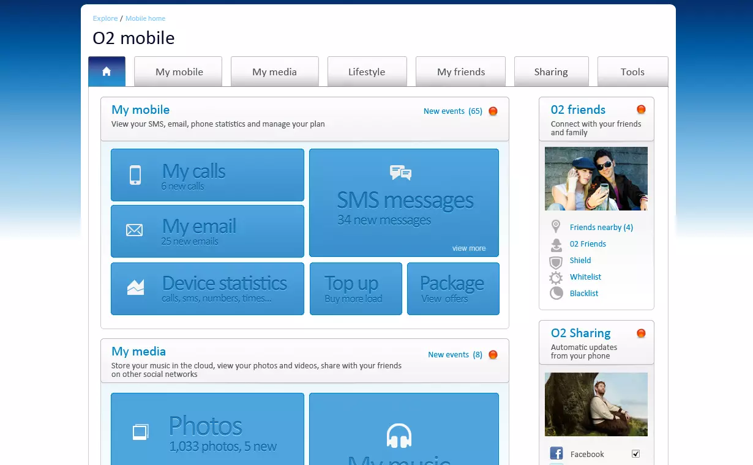Switch to the My media tab
This screenshot has height=465, width=753.
click(274, 72)
